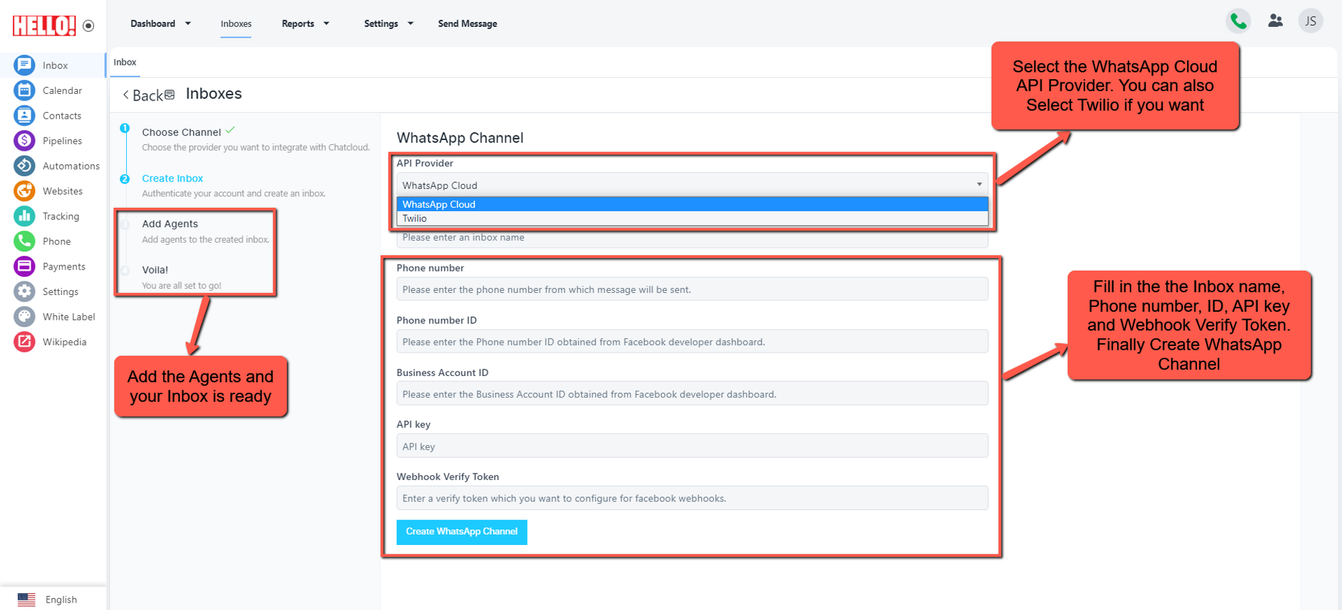Open the Payments card icon

(24, 266)
